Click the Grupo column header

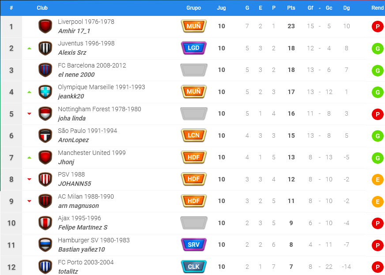point(193,8)
